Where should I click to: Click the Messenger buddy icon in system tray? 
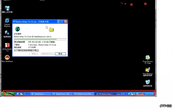pos(132,94)
